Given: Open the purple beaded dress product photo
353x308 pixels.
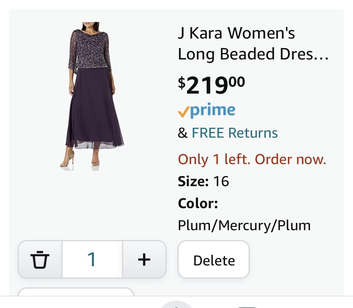Looking at the screenshot, I should point(92,96).
